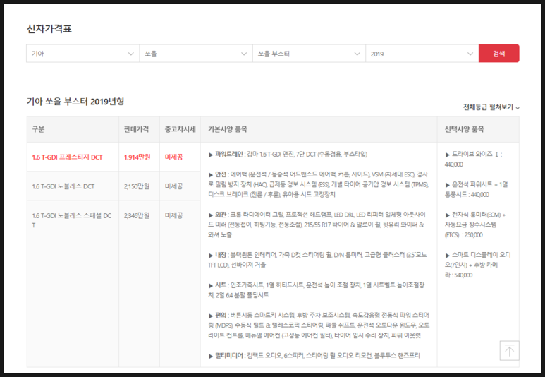Click the 멀티미디어 spec heading
The image size is (545, 377).
point(228,355)
